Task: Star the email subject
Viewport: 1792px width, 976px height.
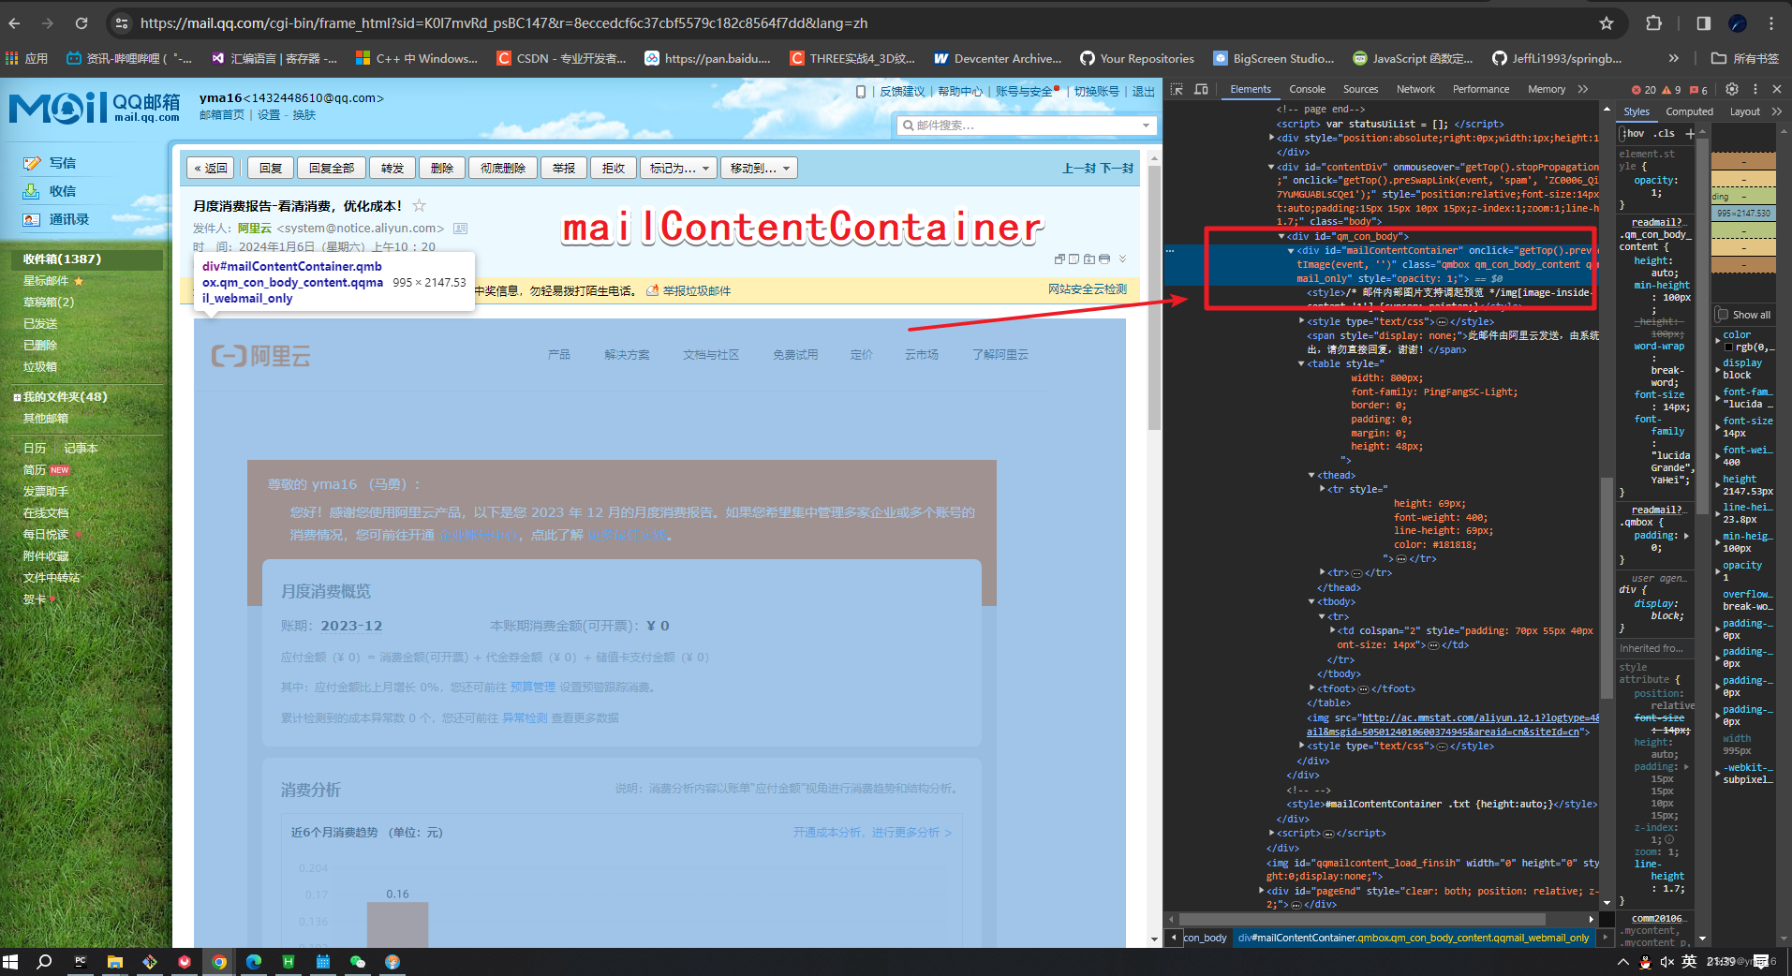Action: pos(420,205)
